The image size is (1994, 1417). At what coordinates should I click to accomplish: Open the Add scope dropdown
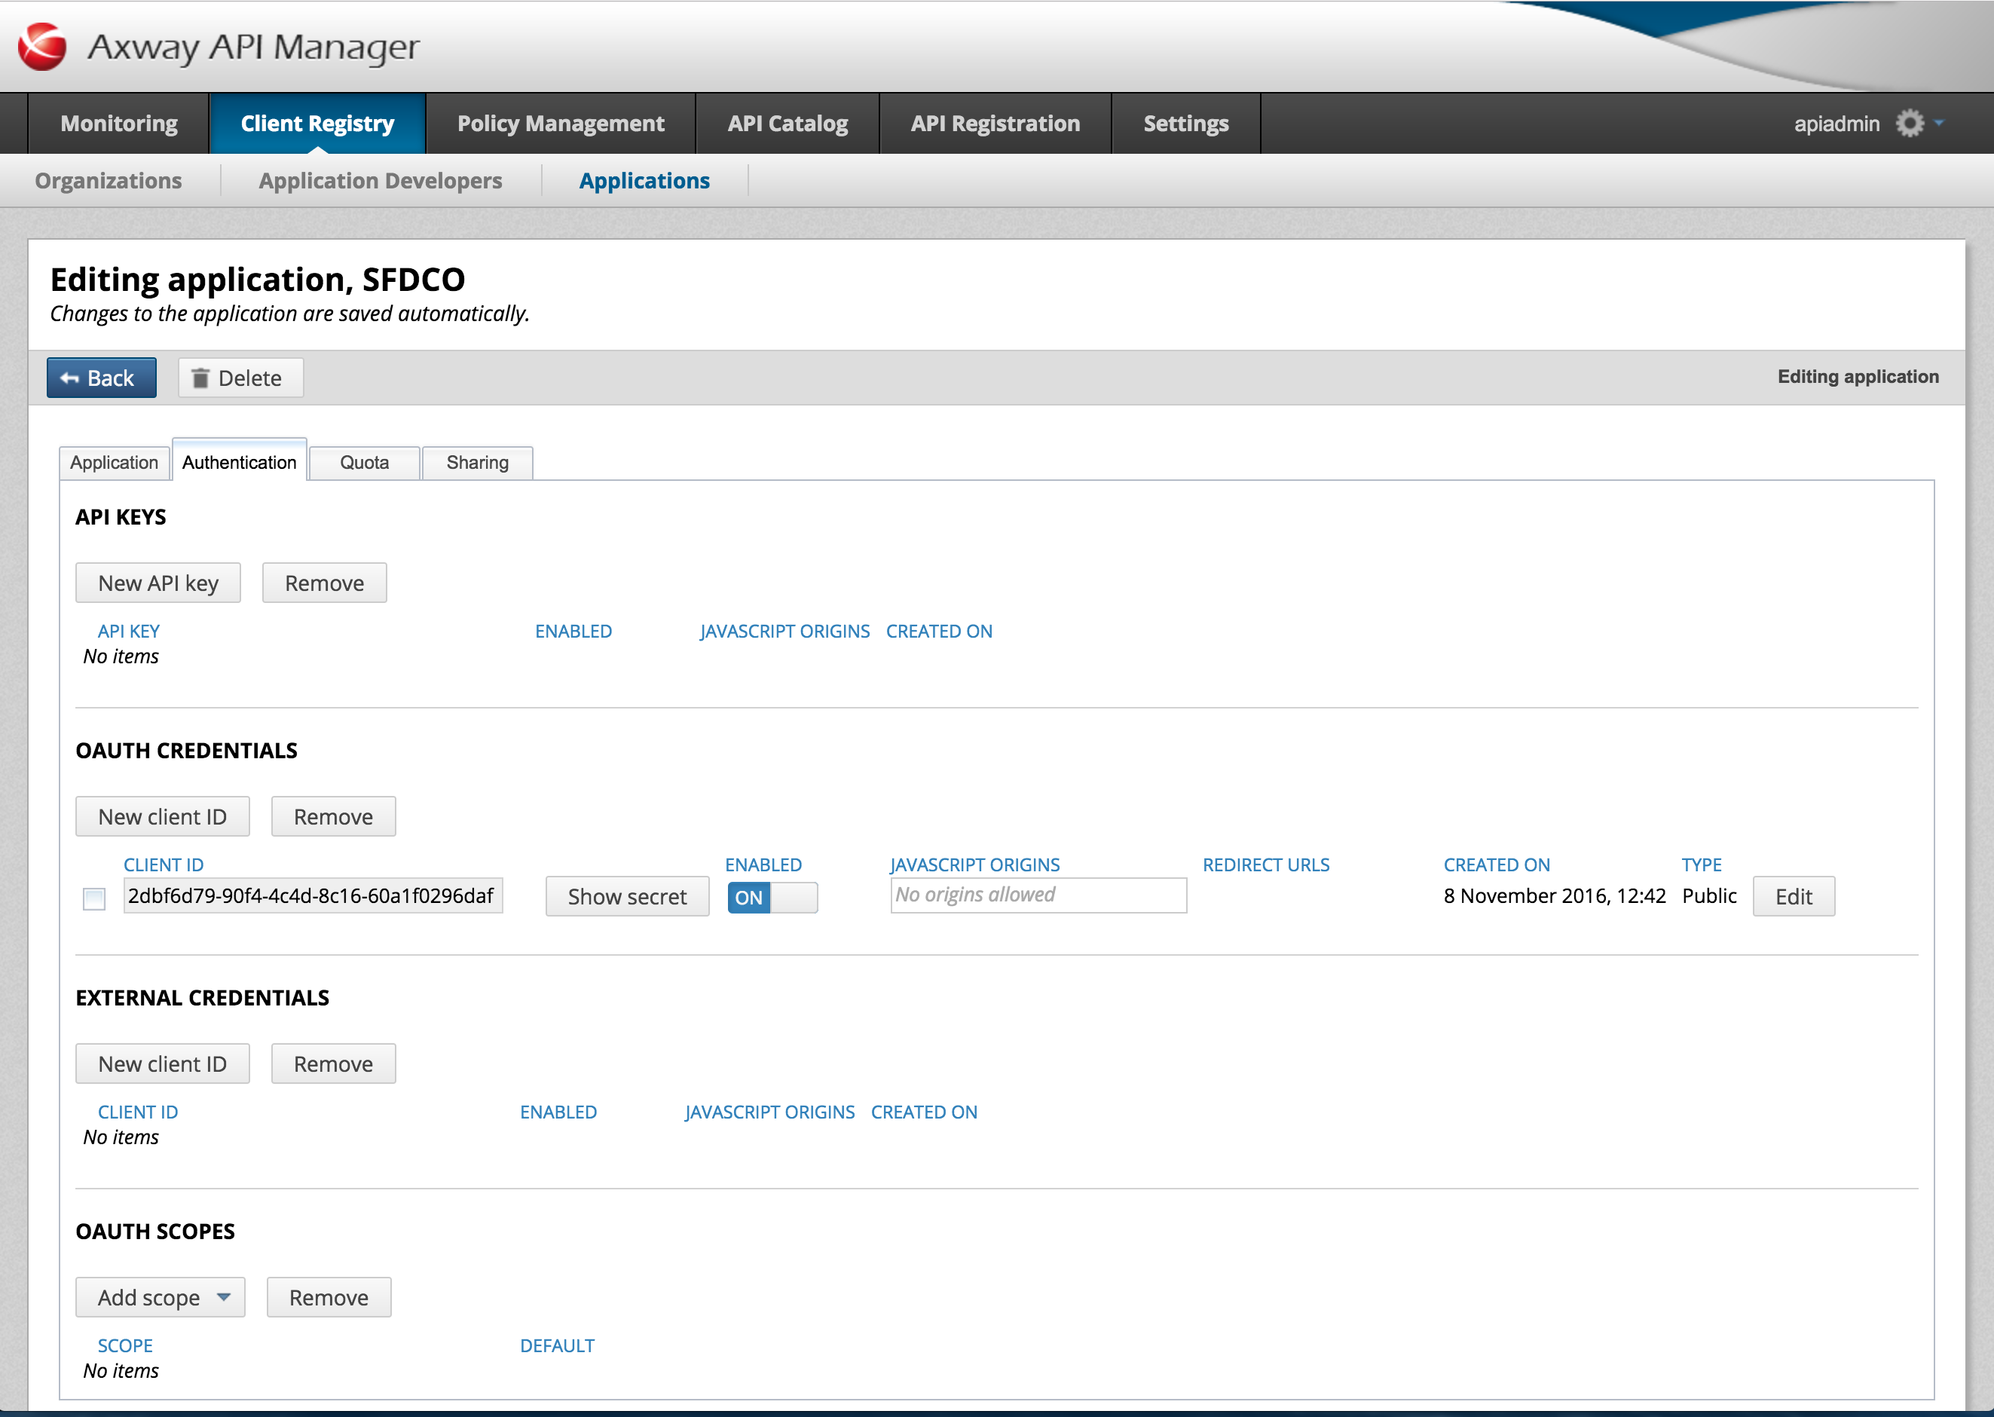(161, 1297)
